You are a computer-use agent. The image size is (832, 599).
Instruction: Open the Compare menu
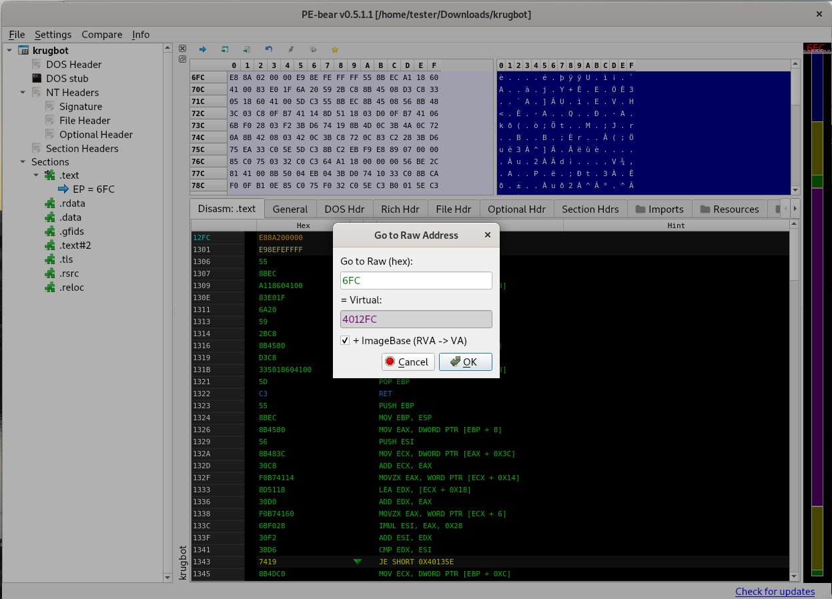(101, 34)
